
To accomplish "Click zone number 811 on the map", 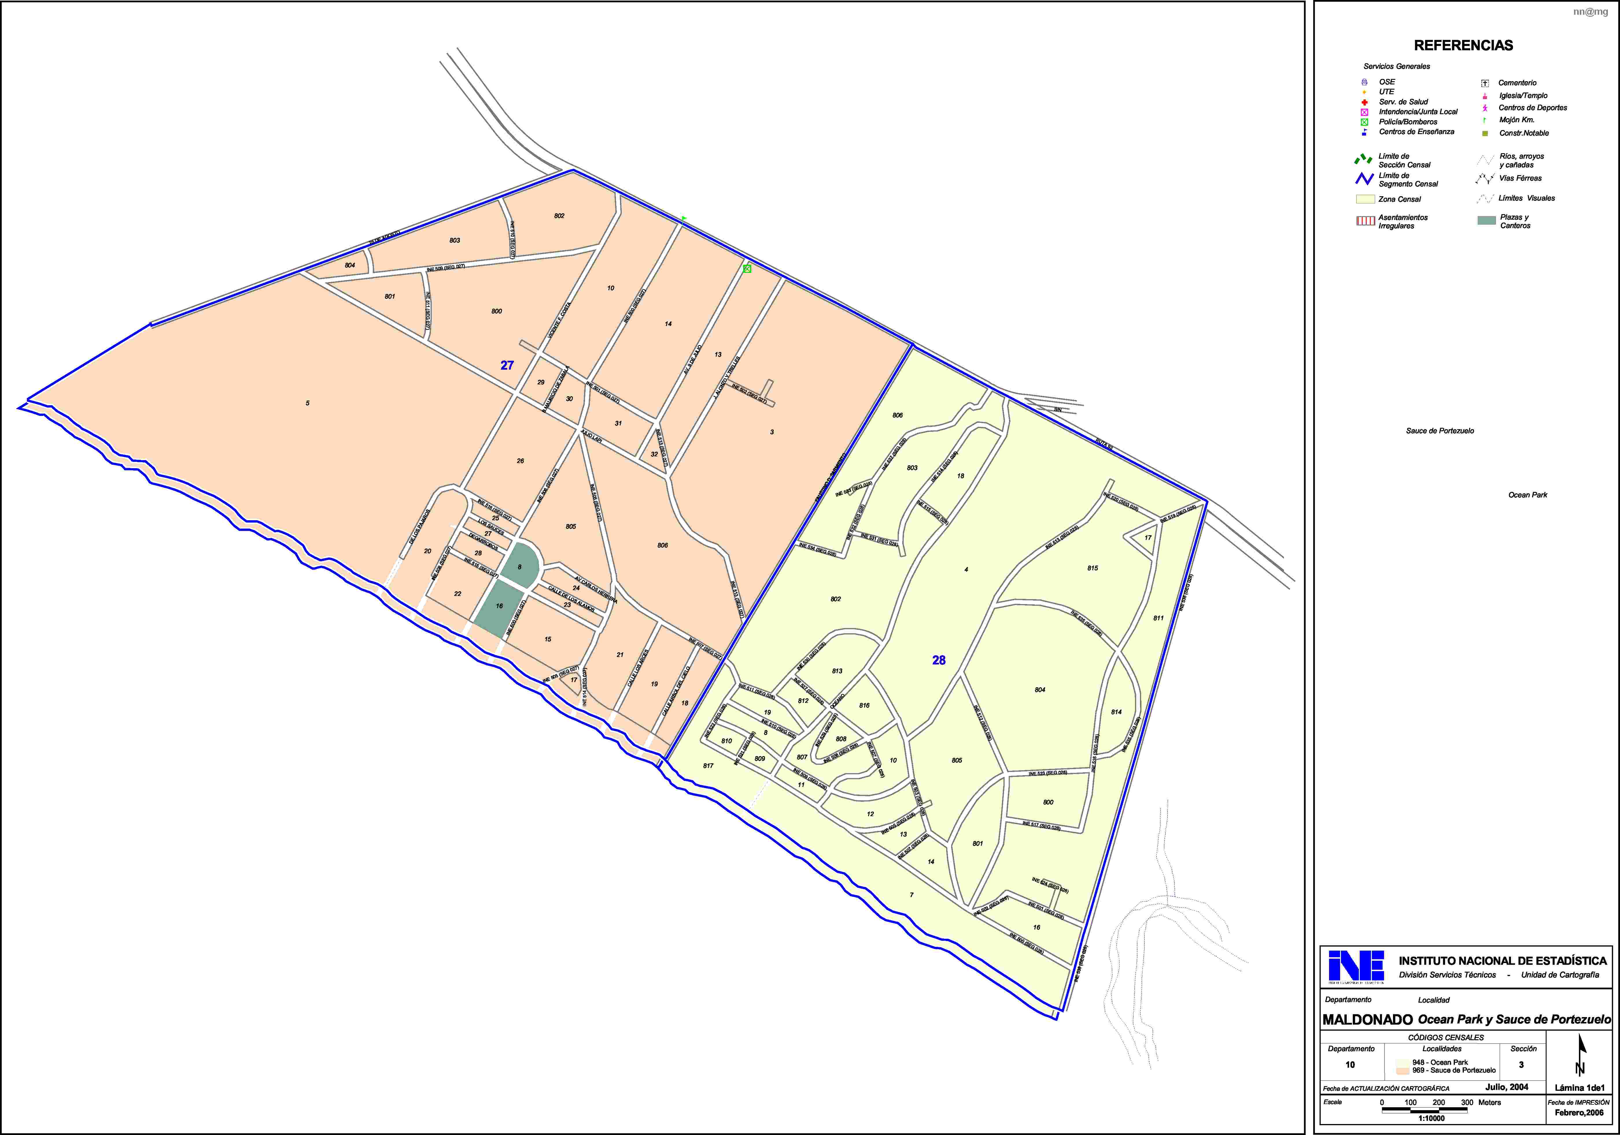I will click(x=1158, y=618).
